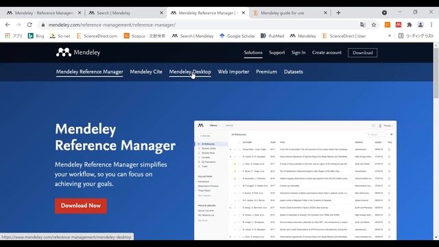
Task: Open the PubMed bookmark
Action: pyautogui.click(x=272, y=36)
